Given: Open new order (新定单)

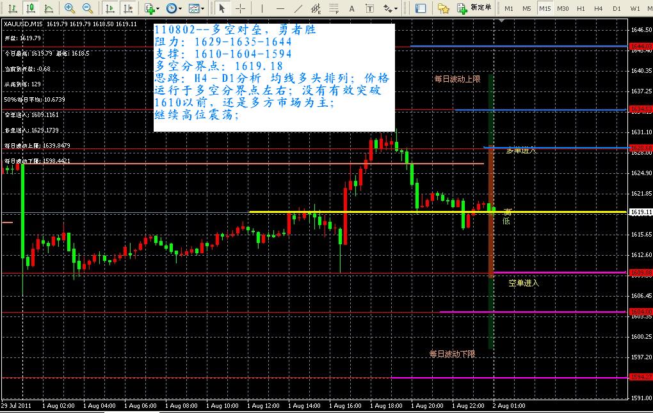Looking at the screenshot, I should (x=474, y=8).
